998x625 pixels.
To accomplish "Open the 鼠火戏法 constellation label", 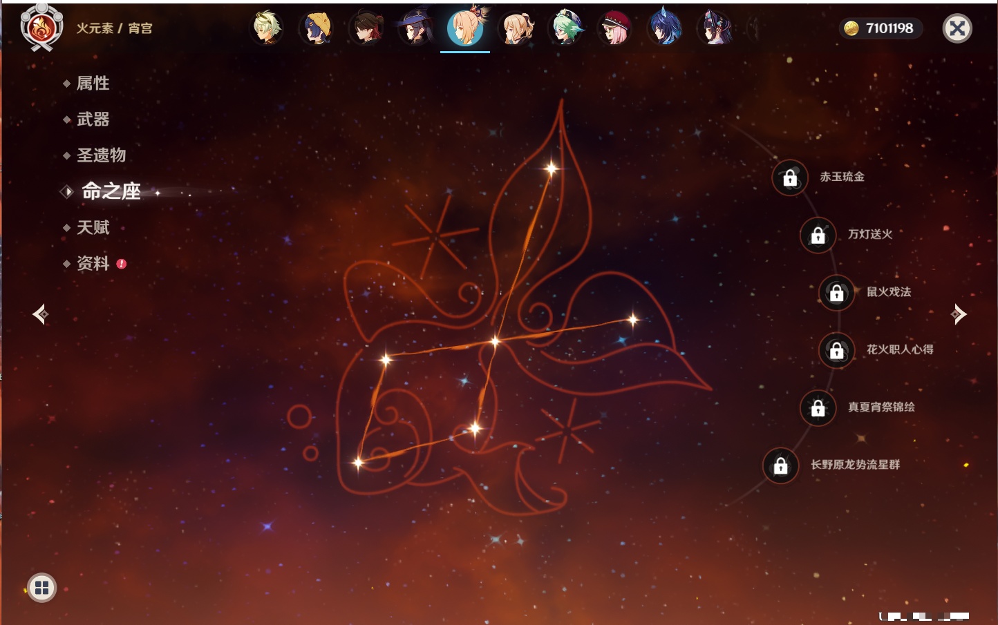I will click(889, 291).
